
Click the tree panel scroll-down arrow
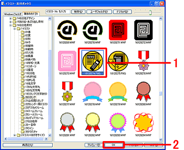click(x=50, y=135)
